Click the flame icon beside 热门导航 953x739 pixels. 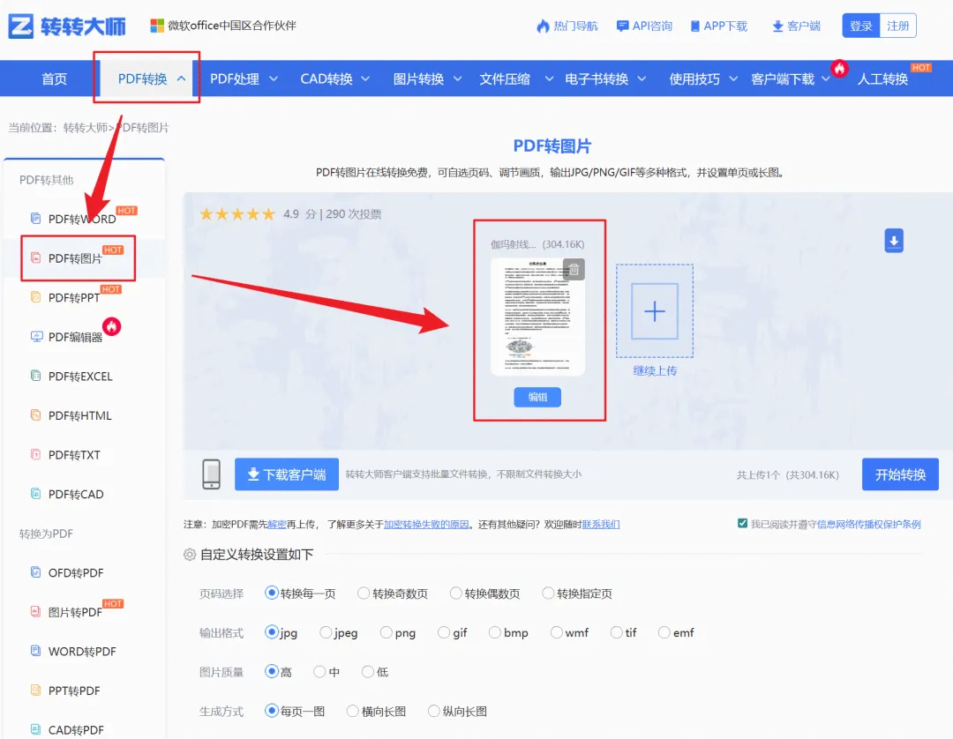click(543, 26)
